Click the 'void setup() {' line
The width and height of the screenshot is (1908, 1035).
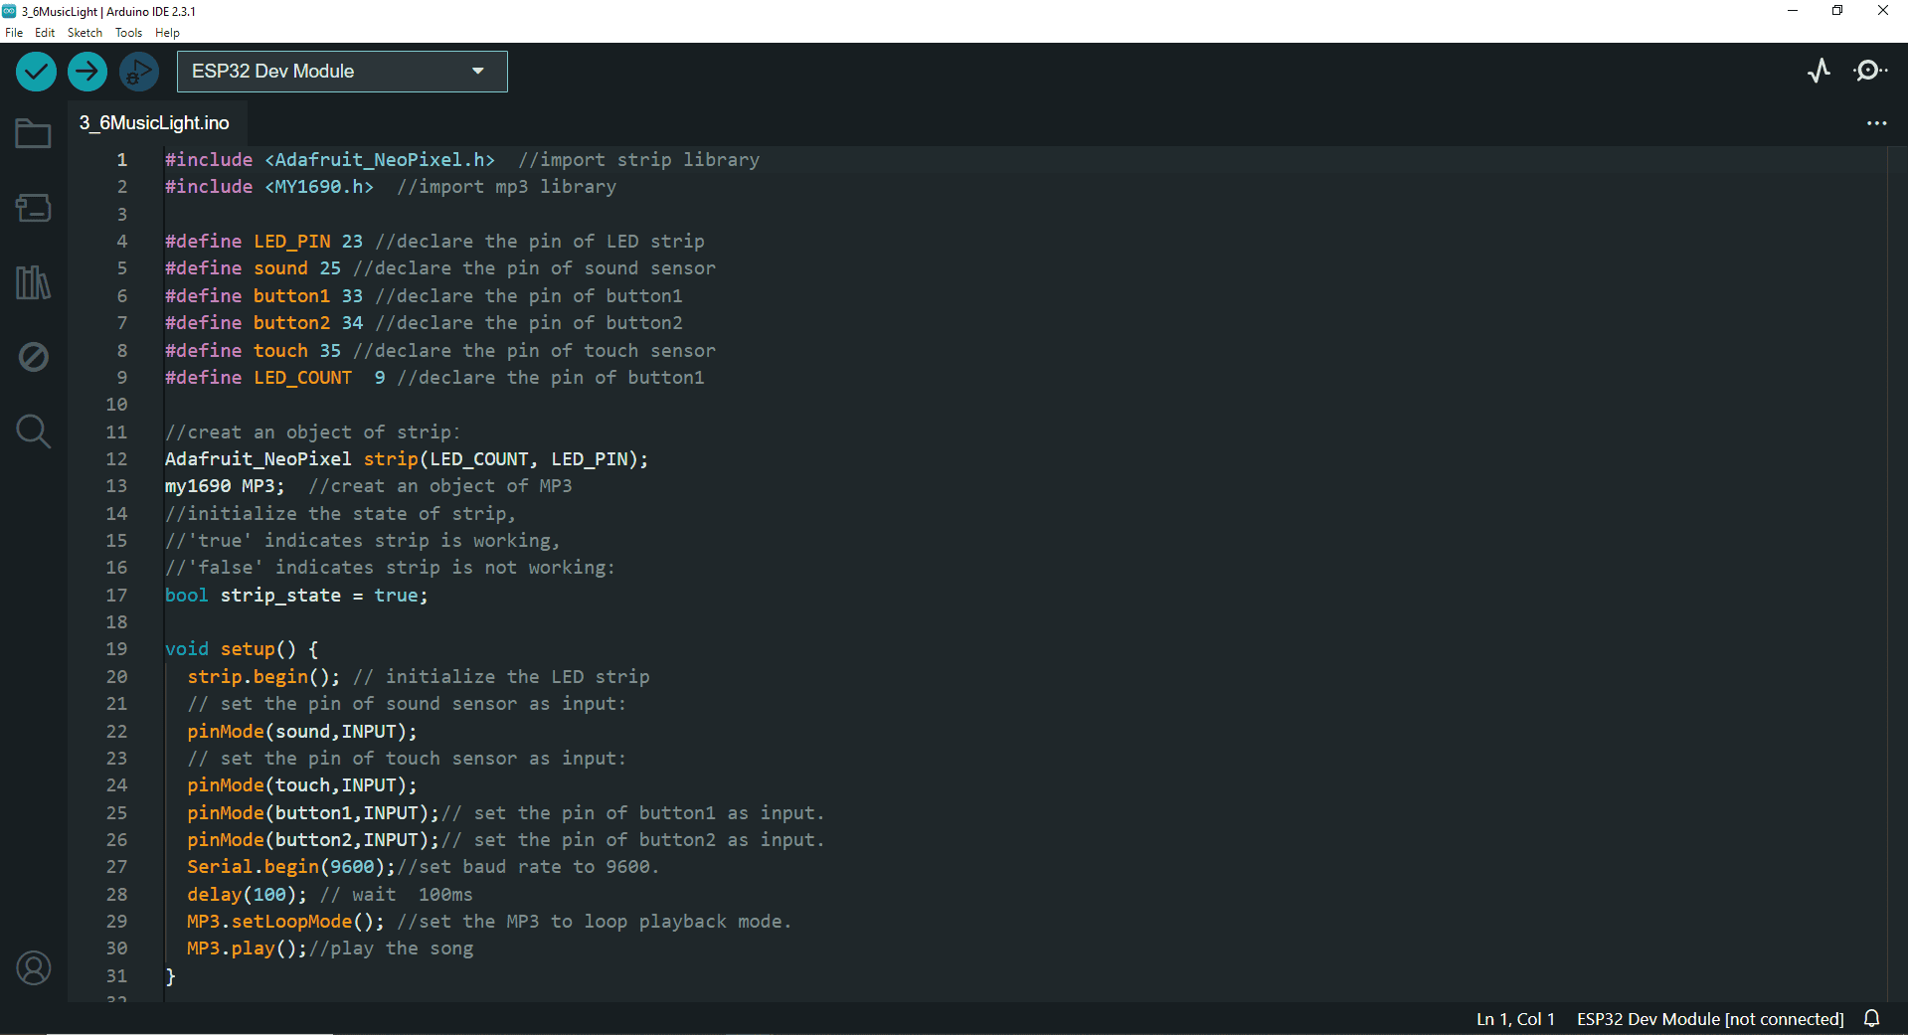242,649
